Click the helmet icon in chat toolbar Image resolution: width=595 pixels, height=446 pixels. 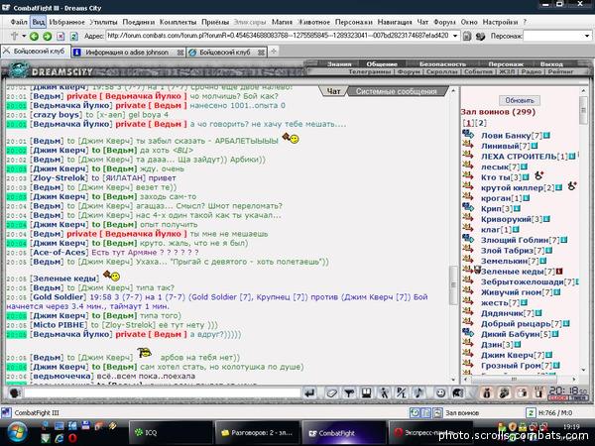coord(458,393)
